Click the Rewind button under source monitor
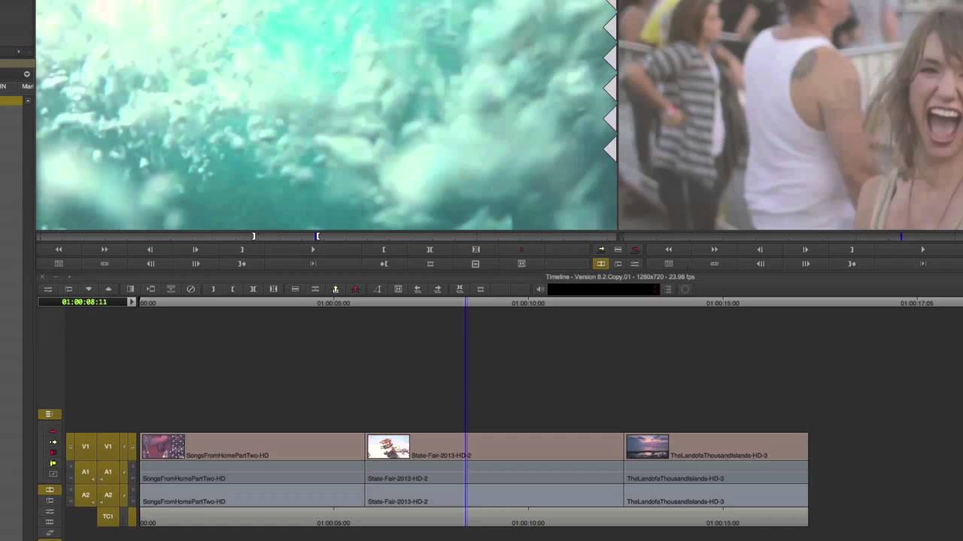The image size is (963, 541). (59, 249)
